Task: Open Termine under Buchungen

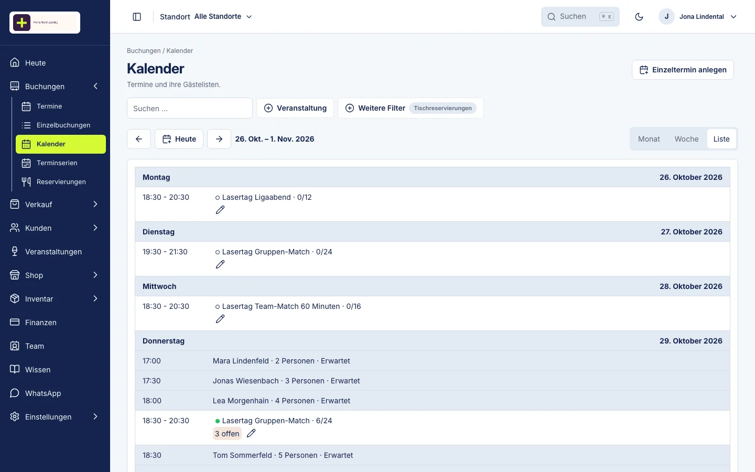Action: click(x=61, y=106)
